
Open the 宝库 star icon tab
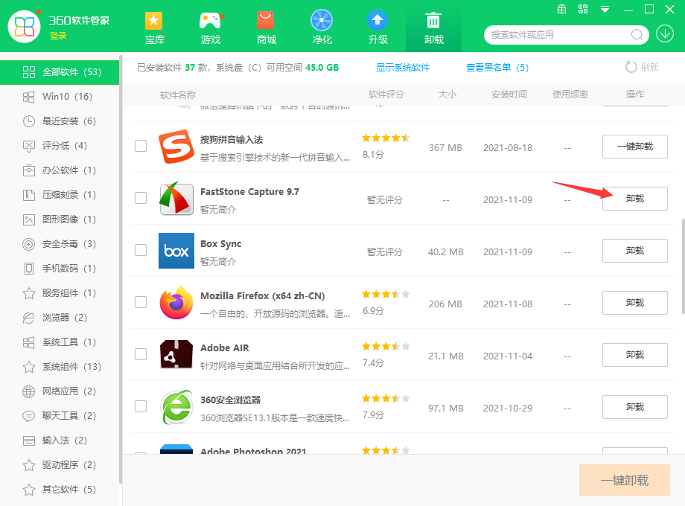coord(155,28)
